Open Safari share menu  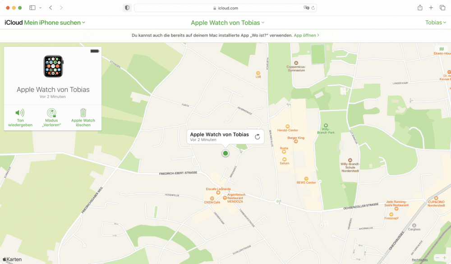[x=420, y=8]
